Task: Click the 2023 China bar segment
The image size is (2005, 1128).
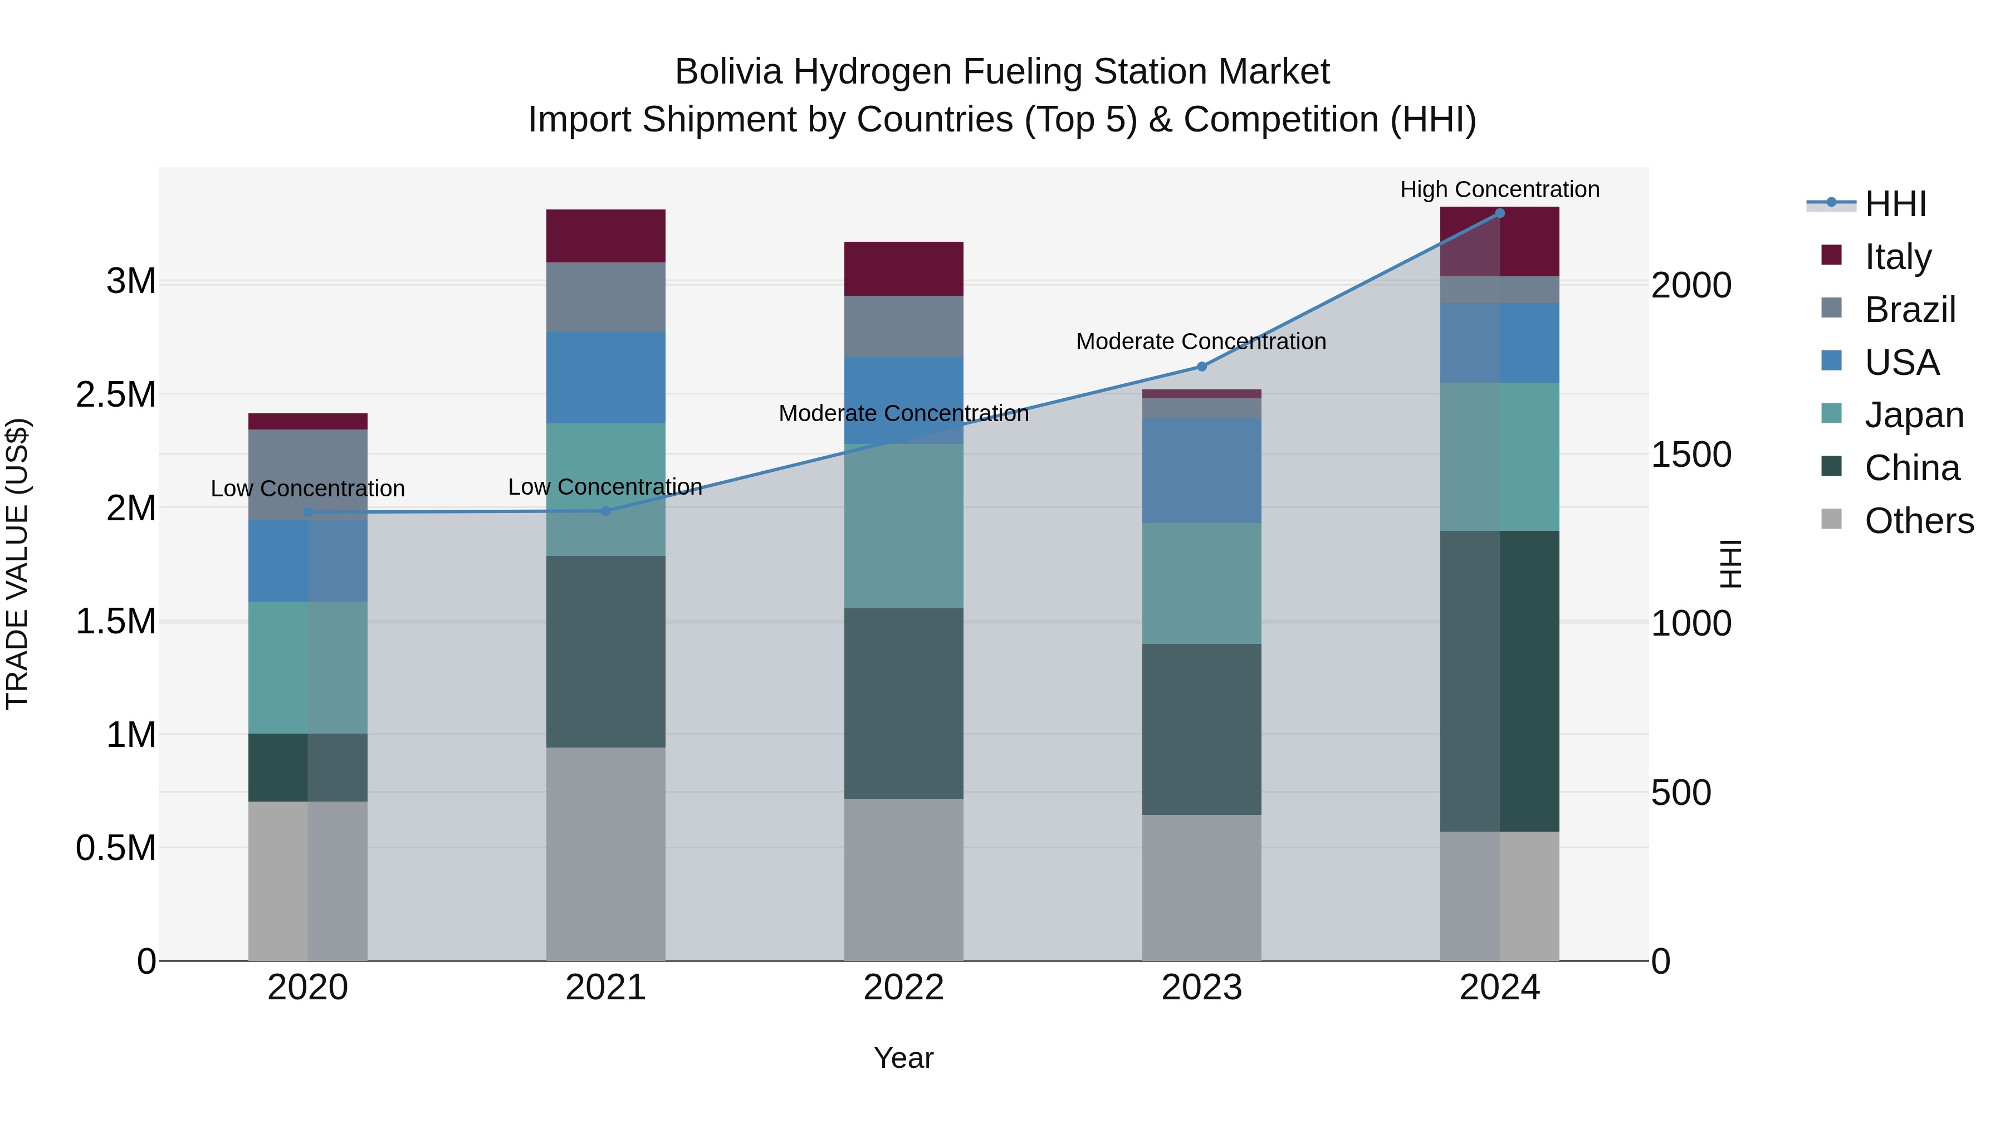Action: 1202,729
